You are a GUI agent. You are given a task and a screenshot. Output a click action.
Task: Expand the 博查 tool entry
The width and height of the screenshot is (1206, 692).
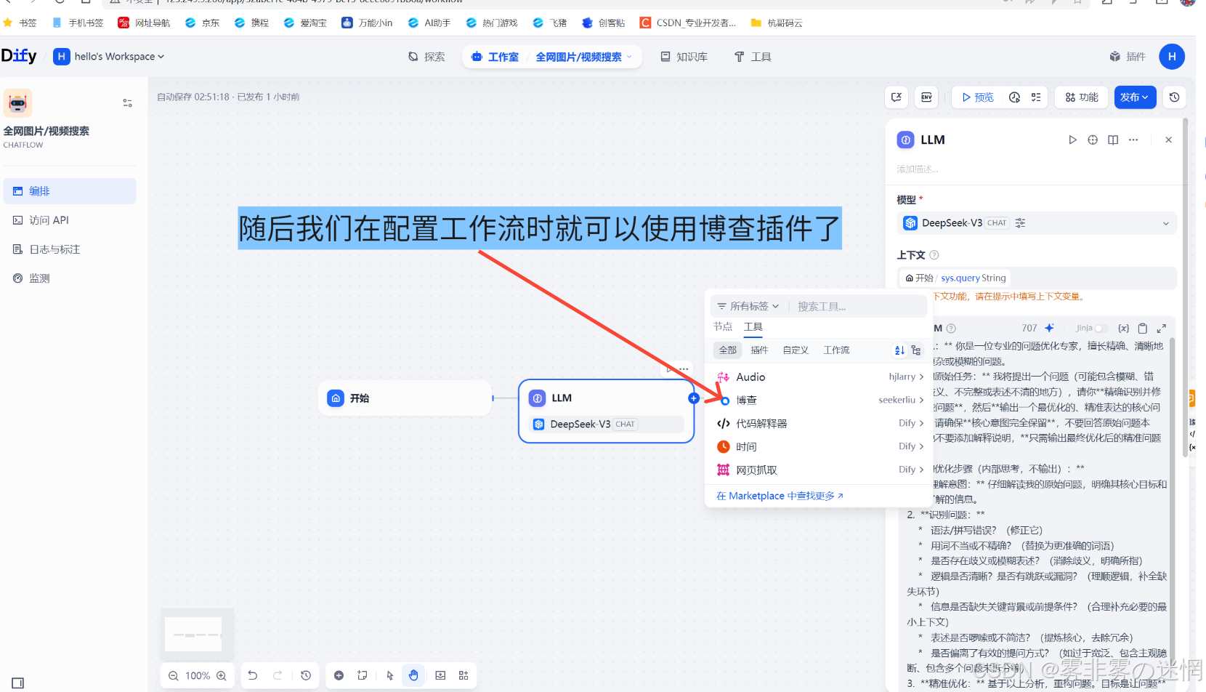(x=819, y=400)
